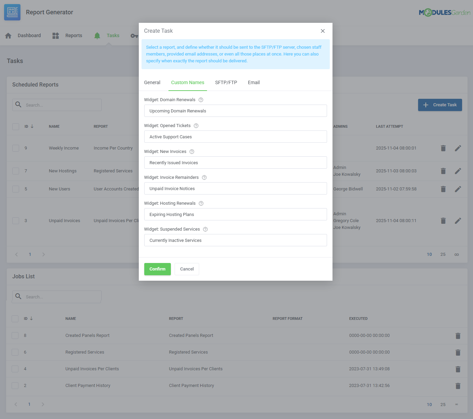This screenshot has height=419, width=473.
Task: Sort Jobs List by ID column arrow
Action: coord(31,319)
